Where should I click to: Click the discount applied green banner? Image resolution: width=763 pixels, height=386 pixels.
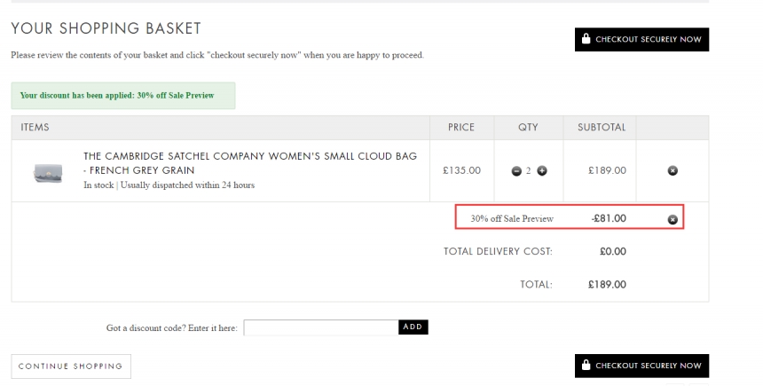(123, 96)
